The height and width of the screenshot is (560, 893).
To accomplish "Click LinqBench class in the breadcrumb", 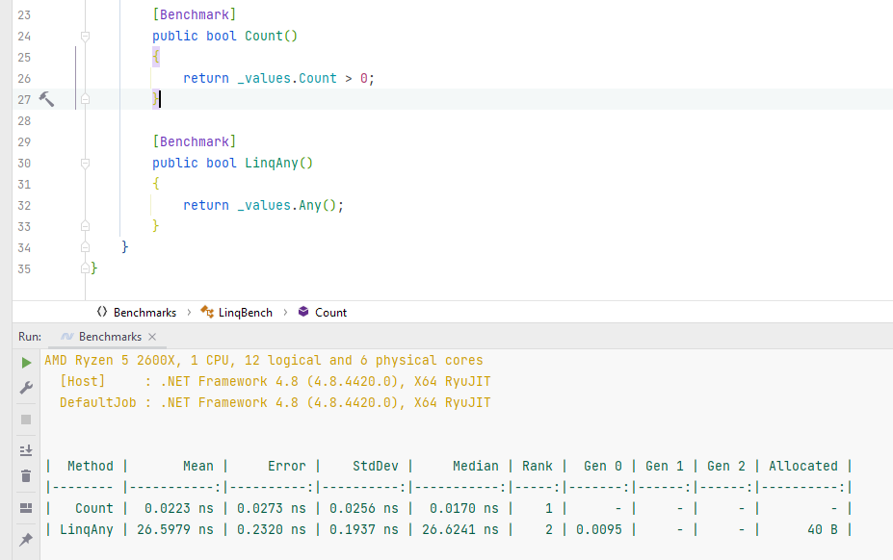I will (245, 313).
